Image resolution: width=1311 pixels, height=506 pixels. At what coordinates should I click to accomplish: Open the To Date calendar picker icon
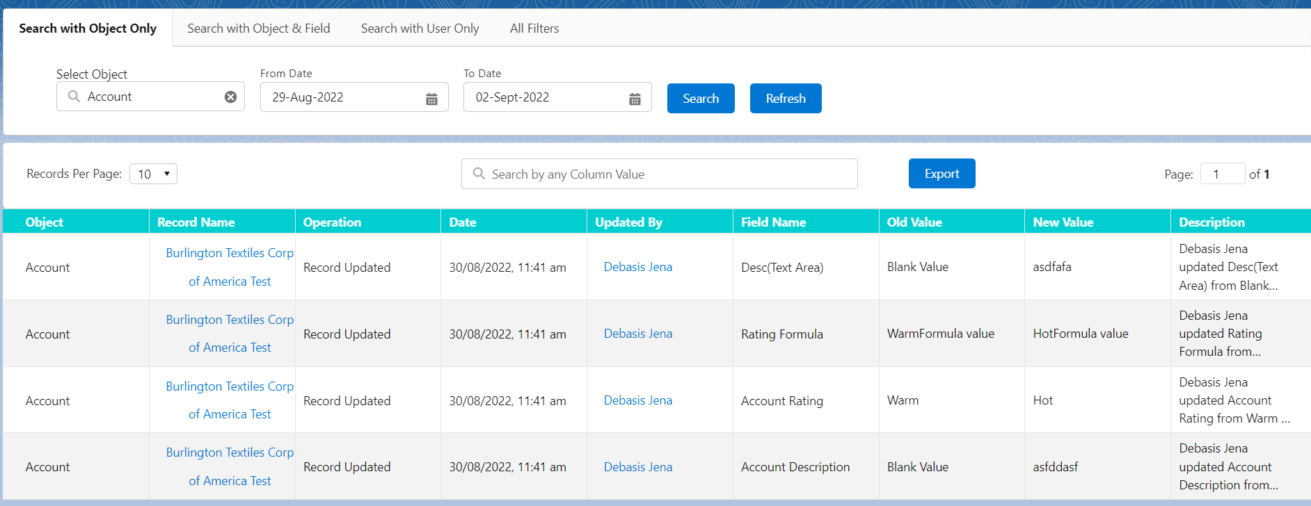click(635, 99)
